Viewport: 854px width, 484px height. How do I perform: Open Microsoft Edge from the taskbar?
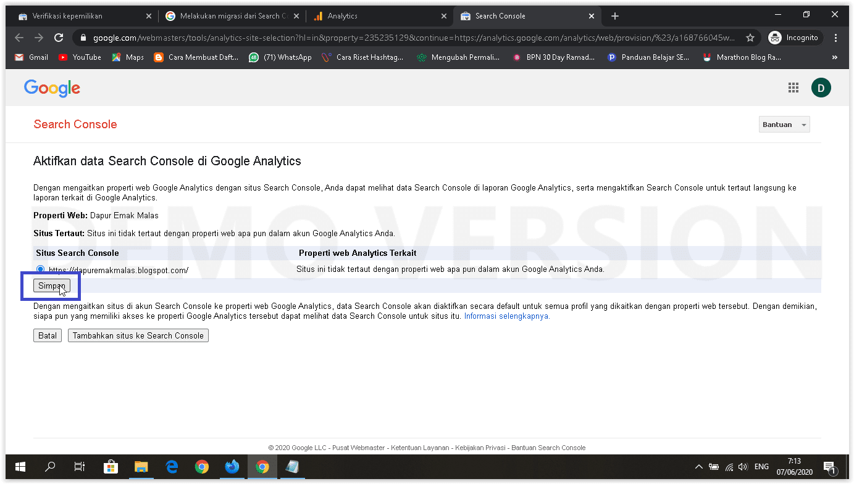coord(172,467)
